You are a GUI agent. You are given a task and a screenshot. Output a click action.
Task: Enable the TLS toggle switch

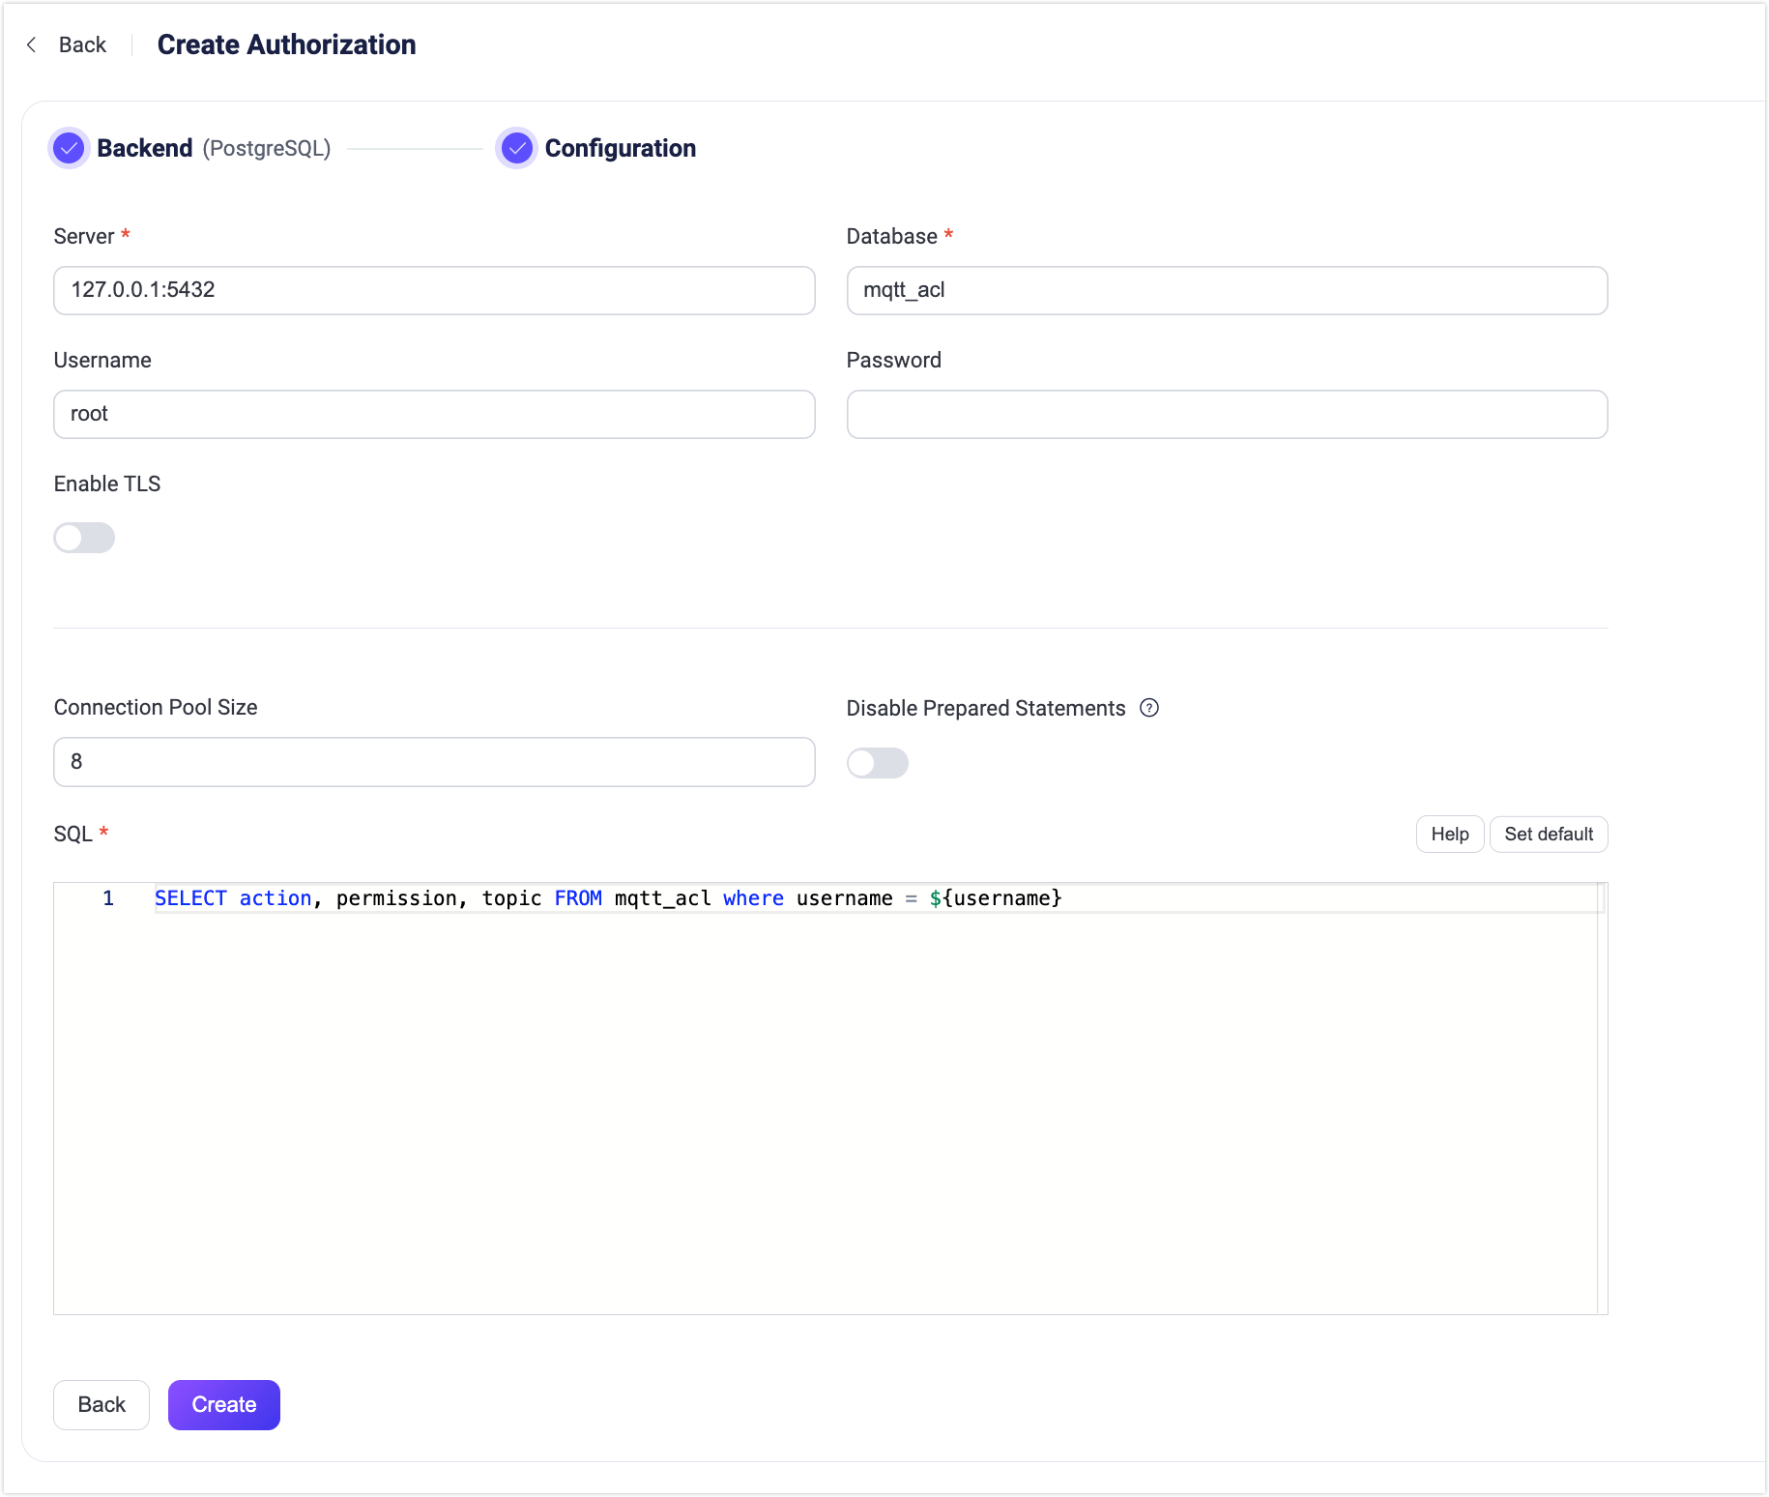pos(84,538)
